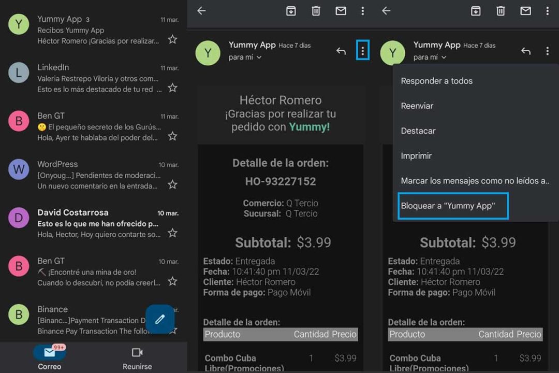This screenshot has height=373, width=559.
Task: Expand 'para mí' recipient details in middle panel
Action: pos(245,57)
